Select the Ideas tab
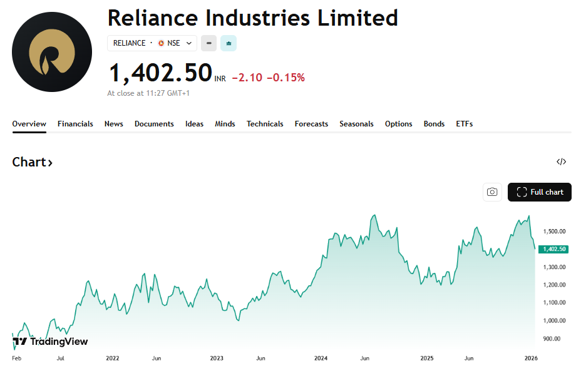 194,124
